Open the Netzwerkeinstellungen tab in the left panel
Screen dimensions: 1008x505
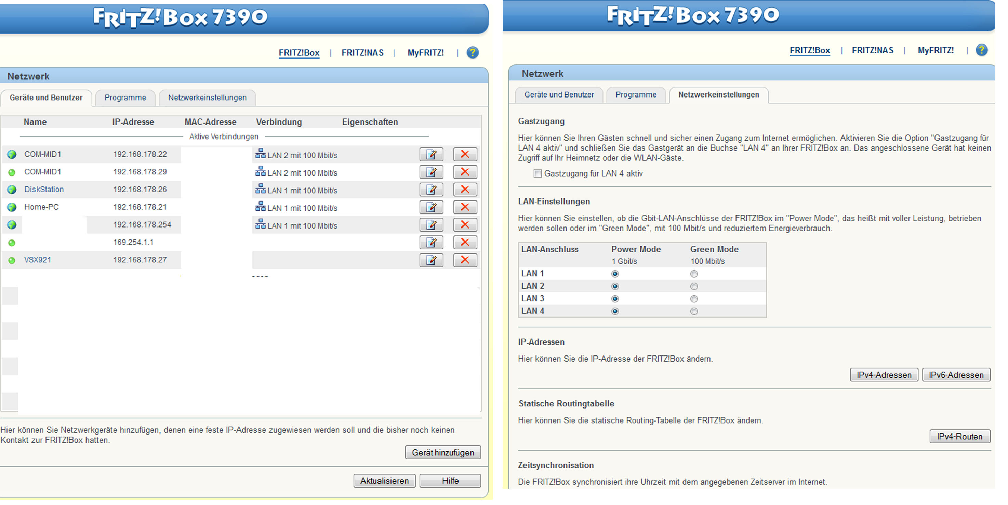pos(207,98)
